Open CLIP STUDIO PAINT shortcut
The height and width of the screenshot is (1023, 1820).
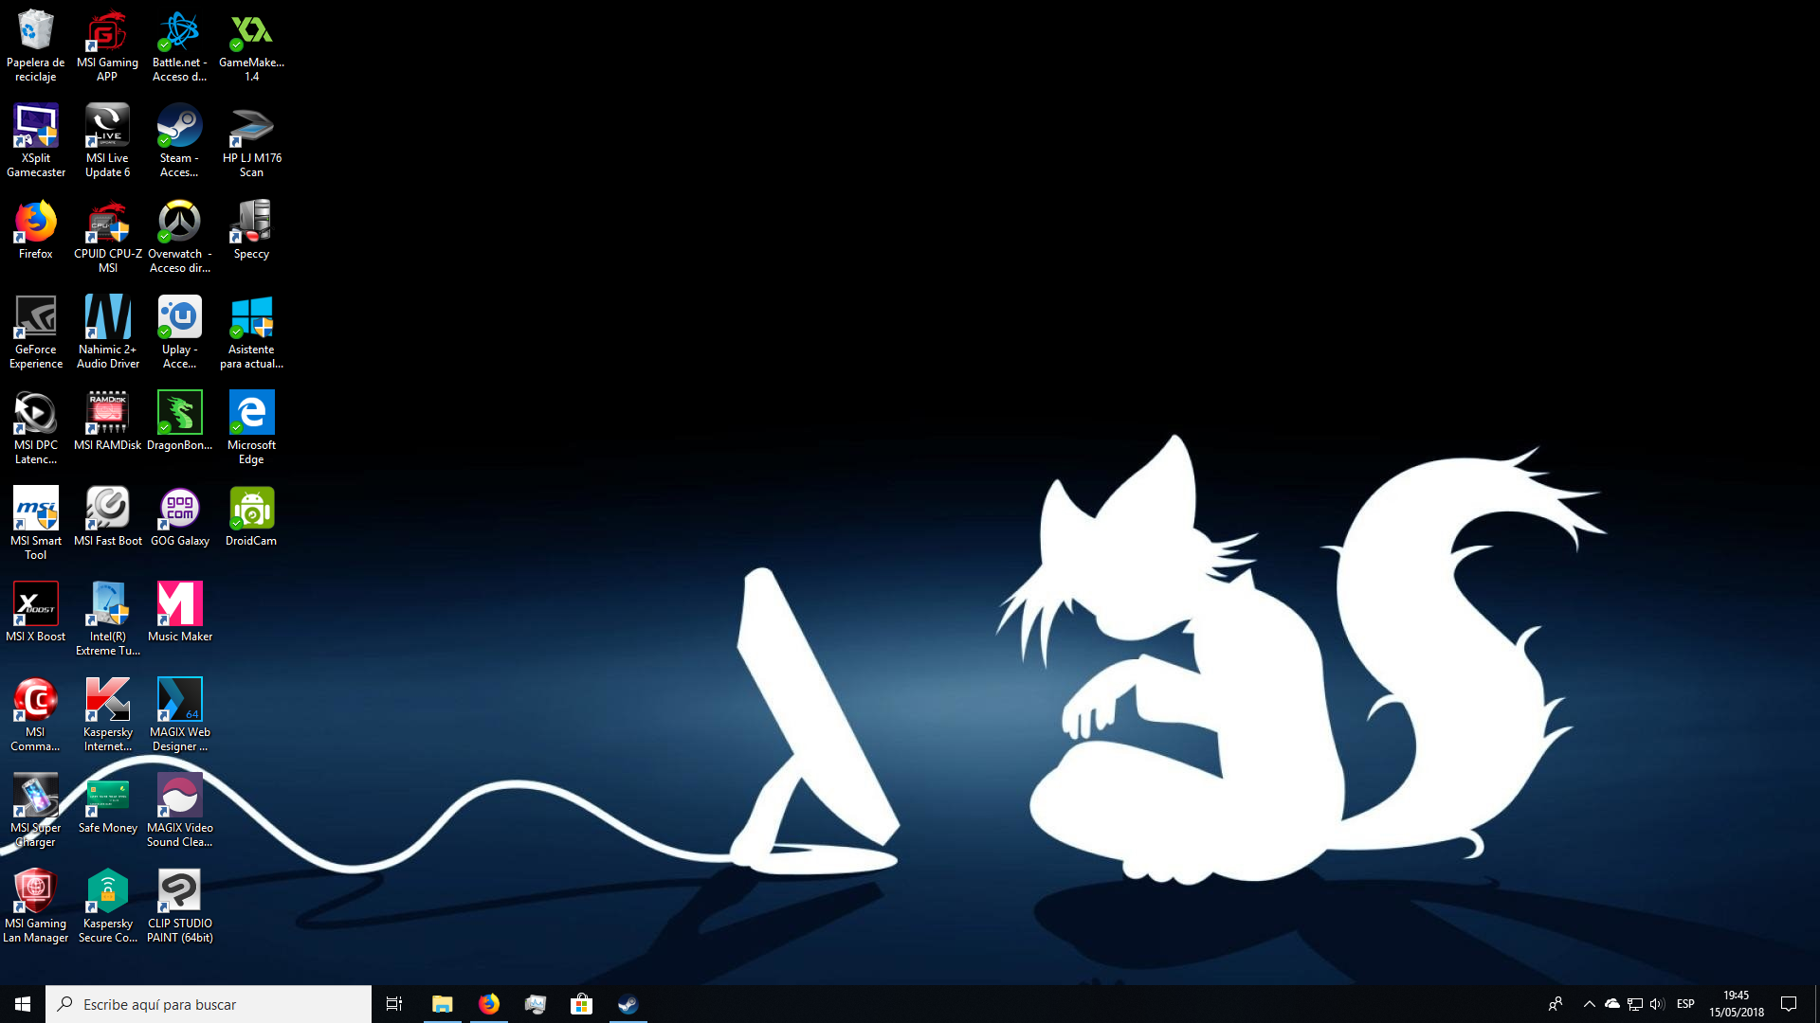point(179,906)
